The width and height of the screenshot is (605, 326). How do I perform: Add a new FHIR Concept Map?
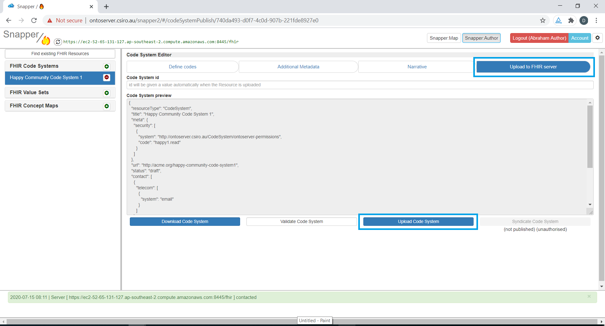click(x=107, y=106)
